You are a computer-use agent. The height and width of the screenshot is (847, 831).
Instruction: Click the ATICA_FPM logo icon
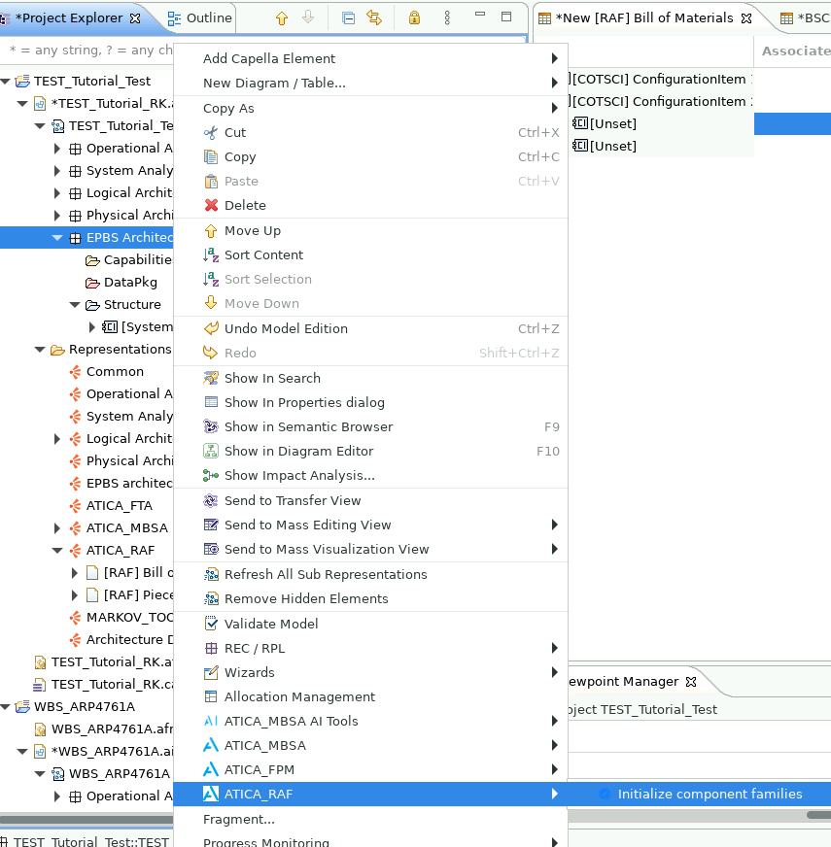tap(211, 769)
